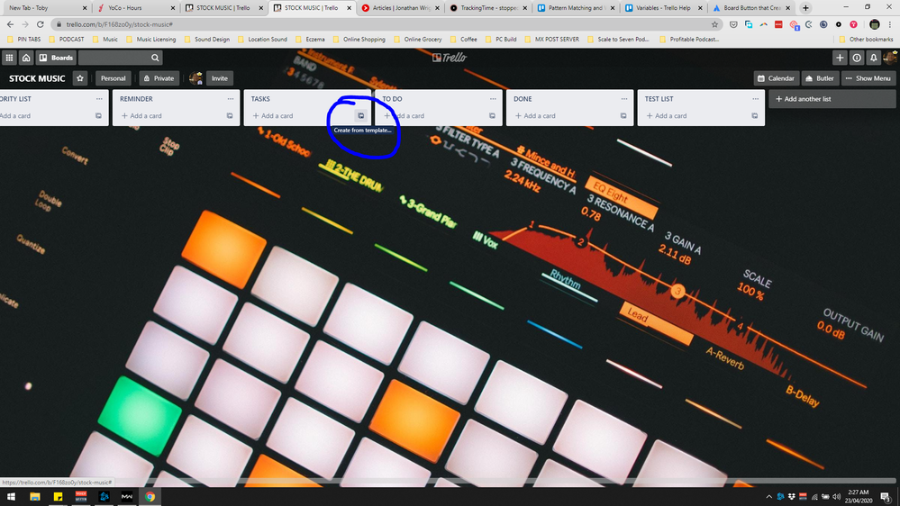Open volume control in system tray

[x=836, y=497]
